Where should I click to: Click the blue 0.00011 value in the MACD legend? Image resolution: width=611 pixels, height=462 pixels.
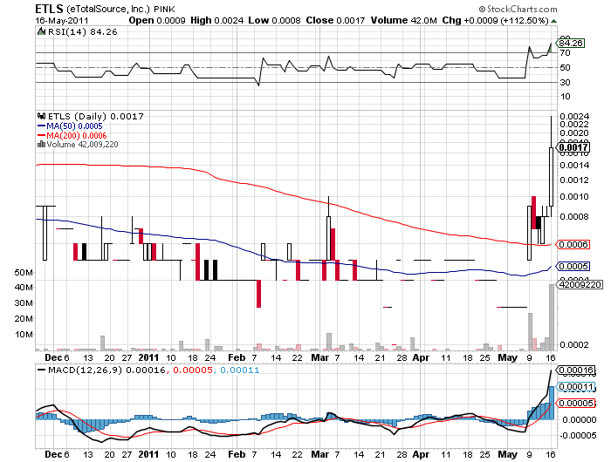click(x=240, y=370)
